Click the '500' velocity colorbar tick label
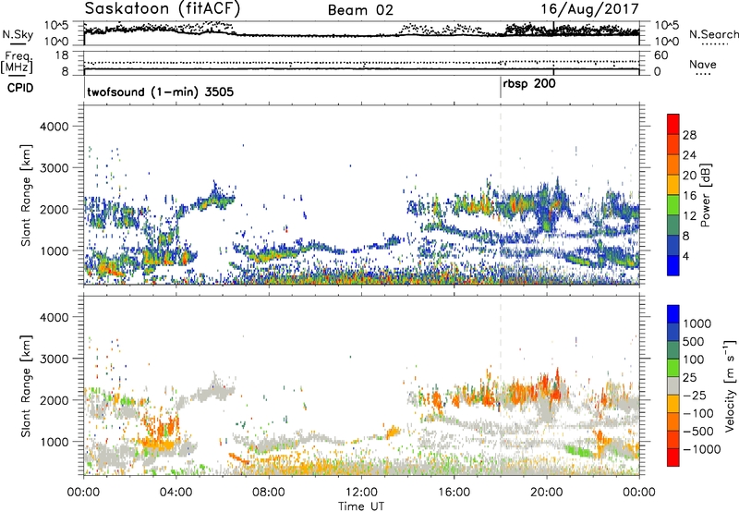Viewport: 739px width, 512px height. [694, 341]
